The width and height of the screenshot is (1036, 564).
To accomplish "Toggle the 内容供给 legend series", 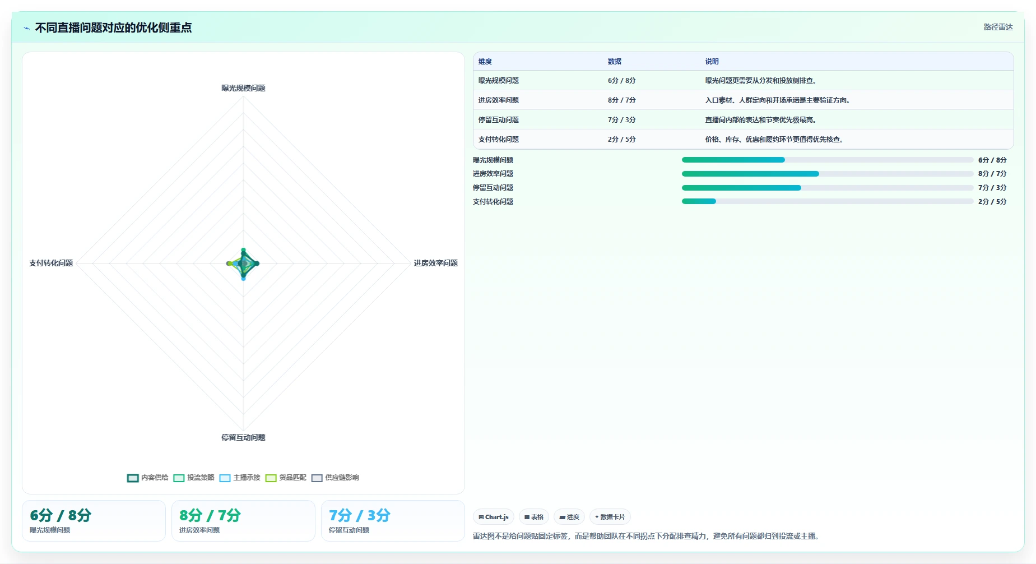I will coord(147,478).
